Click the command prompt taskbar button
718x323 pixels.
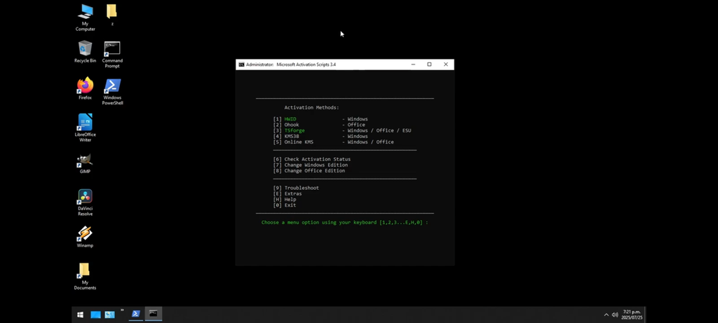153,314
